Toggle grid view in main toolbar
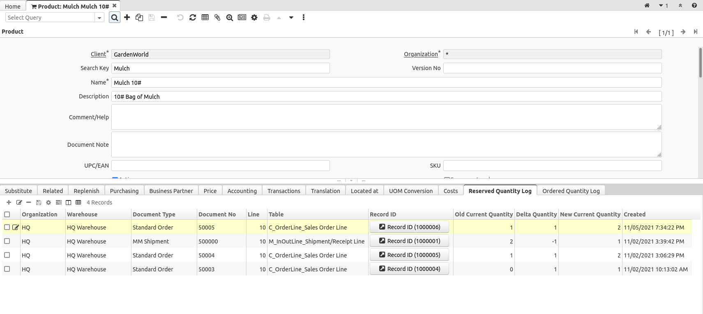This screenshot has width=703, height=314. 205,18
